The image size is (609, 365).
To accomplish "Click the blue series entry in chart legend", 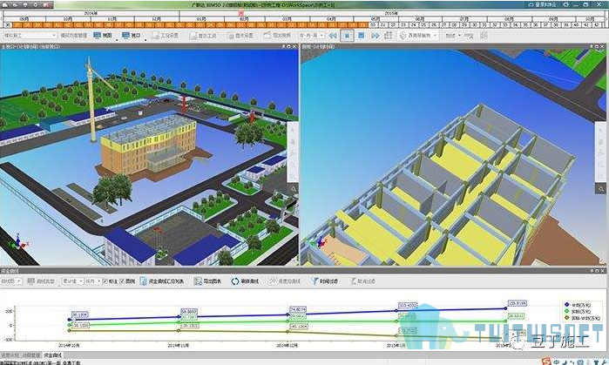I will tap(578, 305).
